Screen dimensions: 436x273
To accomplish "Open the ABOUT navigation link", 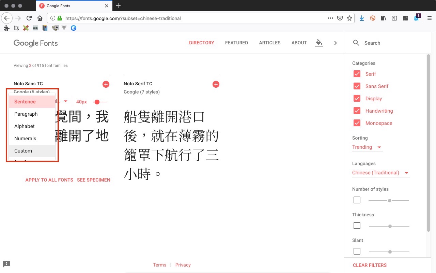I will (299, 43).
